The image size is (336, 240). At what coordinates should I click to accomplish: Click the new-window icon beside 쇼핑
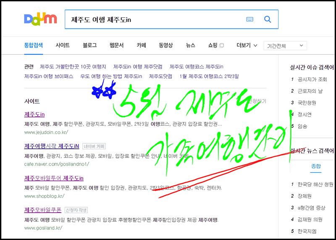[222, 45]
